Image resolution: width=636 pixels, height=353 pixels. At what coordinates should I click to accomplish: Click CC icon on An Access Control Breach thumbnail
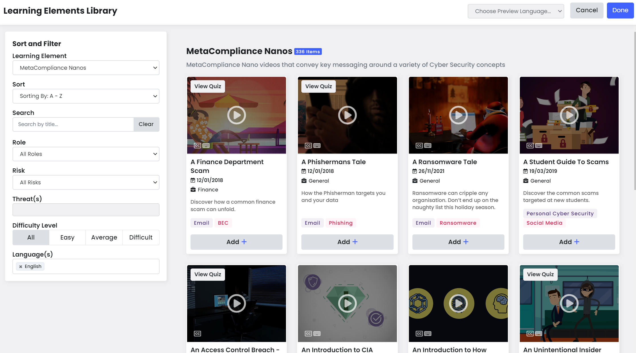(197, 334)
